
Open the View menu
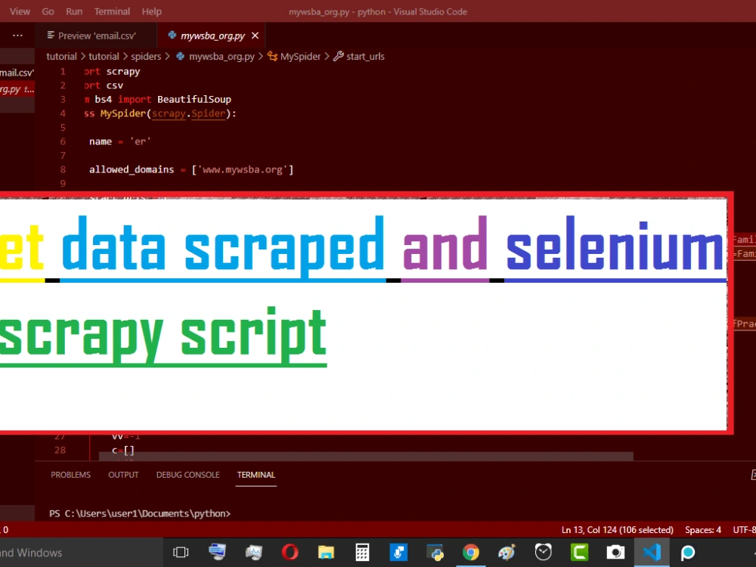coord(20,11)
